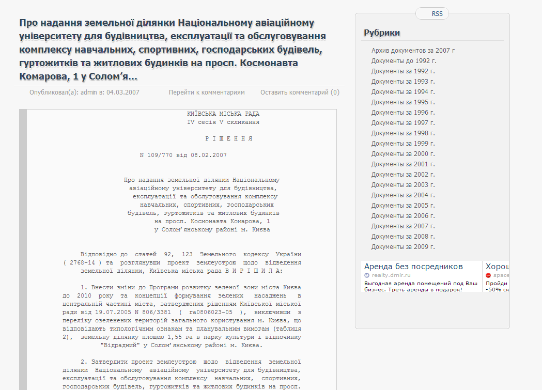The height and width of the screenshot is (390, 542).
Task: Open Документы за 2006 г. category
Action: 403,216
